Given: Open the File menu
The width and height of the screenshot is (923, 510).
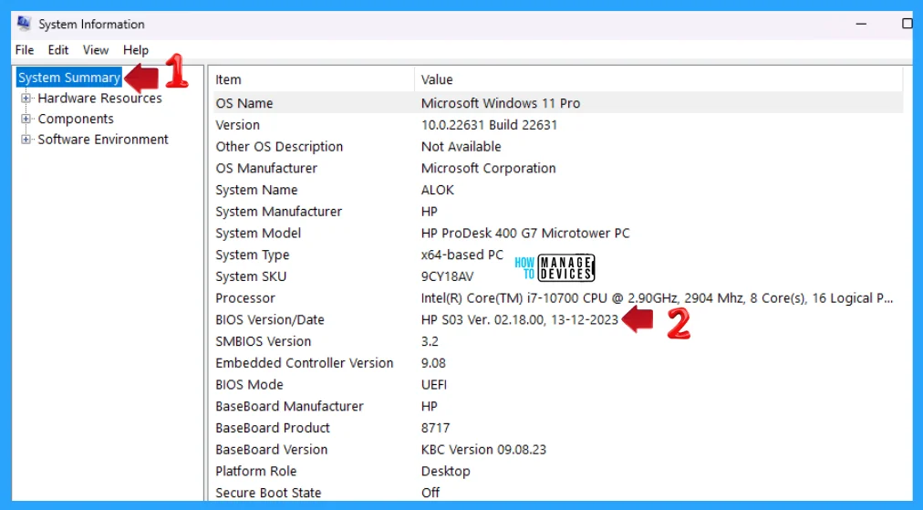Looking at the screenshot, I should 25,50.
